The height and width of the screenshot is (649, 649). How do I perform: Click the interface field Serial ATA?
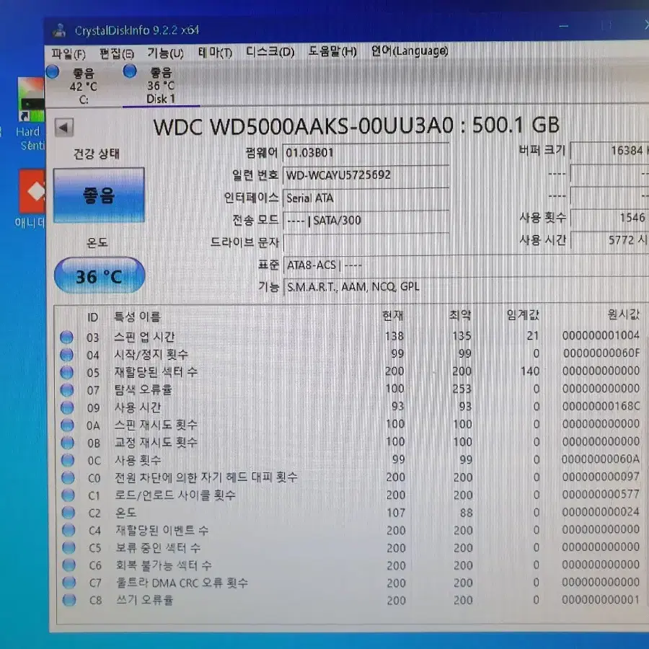coord(366,198)
